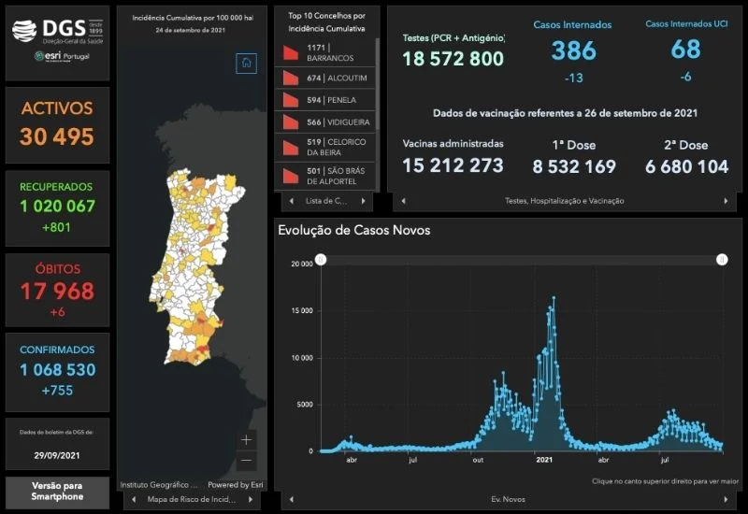Image resolution: width=748 pixels, height=514 pixels.
Task: Select the red flag icon for Barrancos
Action: coord(290,52)
